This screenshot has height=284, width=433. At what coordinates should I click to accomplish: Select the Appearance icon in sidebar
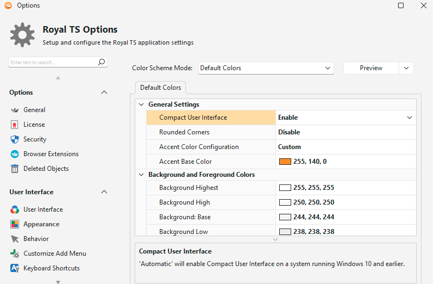pyautogui.click(x=15, y=224)
